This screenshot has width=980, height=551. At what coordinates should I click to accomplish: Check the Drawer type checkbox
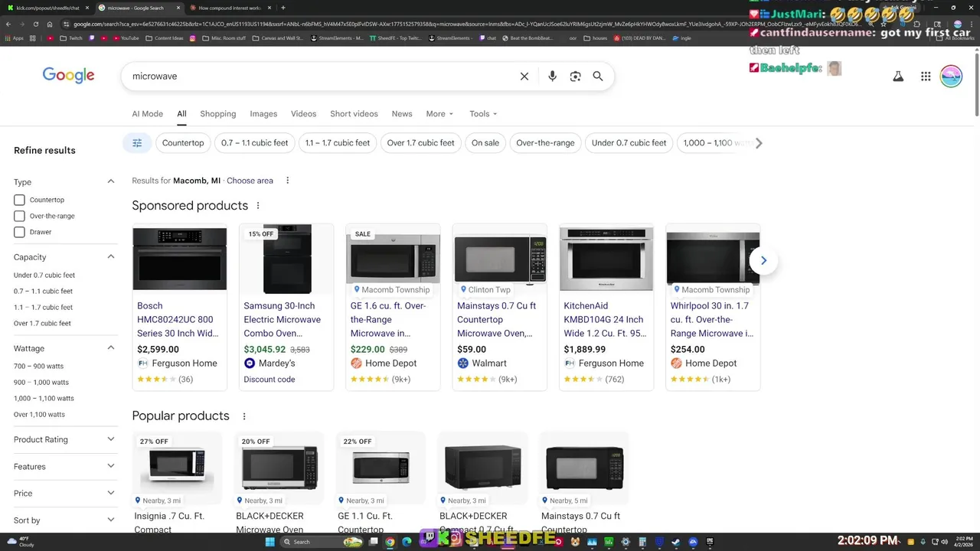click(x=19, y=232)
